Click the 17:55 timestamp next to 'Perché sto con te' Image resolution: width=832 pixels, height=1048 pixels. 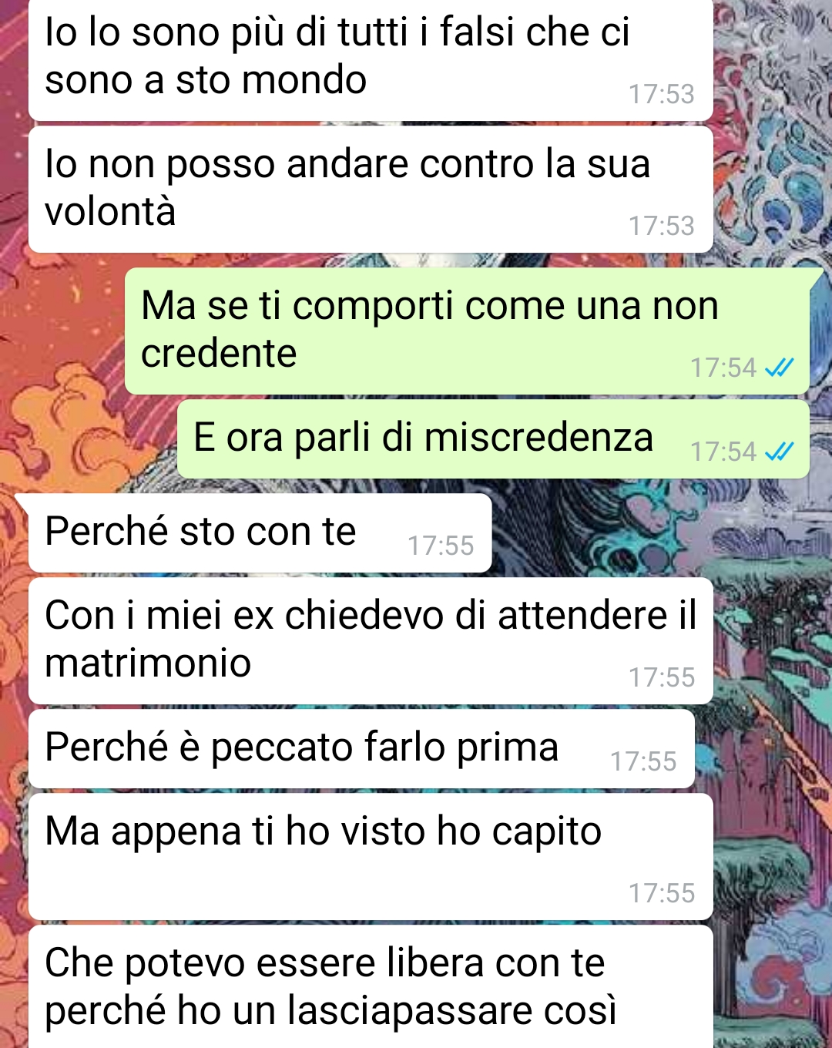441,546
